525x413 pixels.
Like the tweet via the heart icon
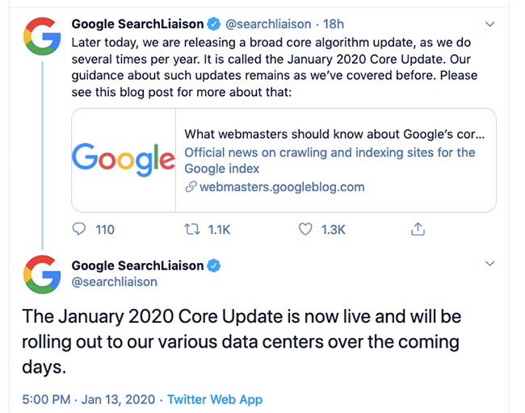point(305,229)
